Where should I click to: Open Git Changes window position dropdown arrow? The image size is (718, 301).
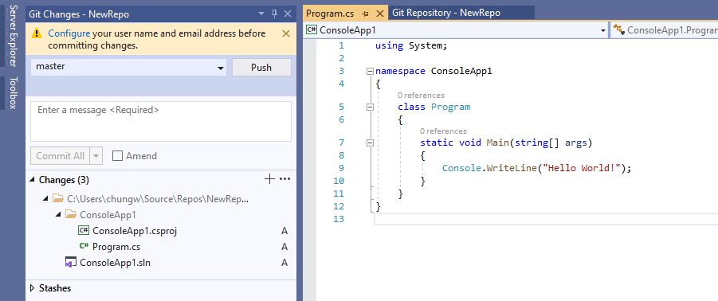pyautogui.click(x=261, y=14)
